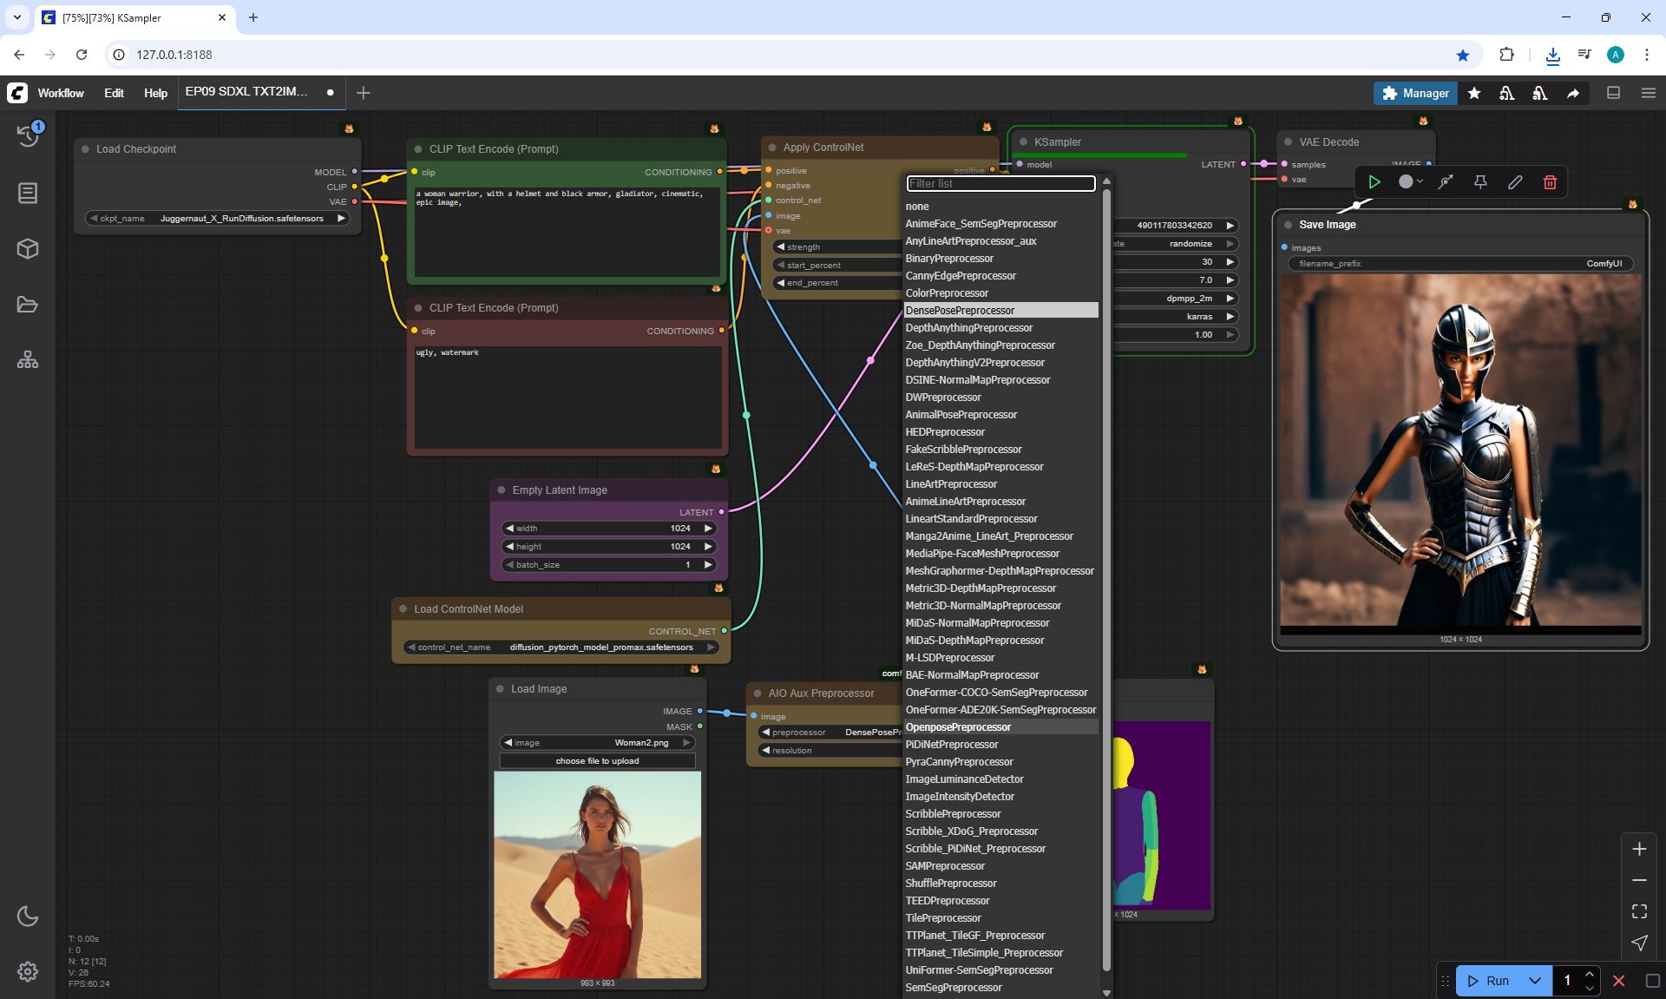Click the star favorites icon beside Manager

(1474, 93)
